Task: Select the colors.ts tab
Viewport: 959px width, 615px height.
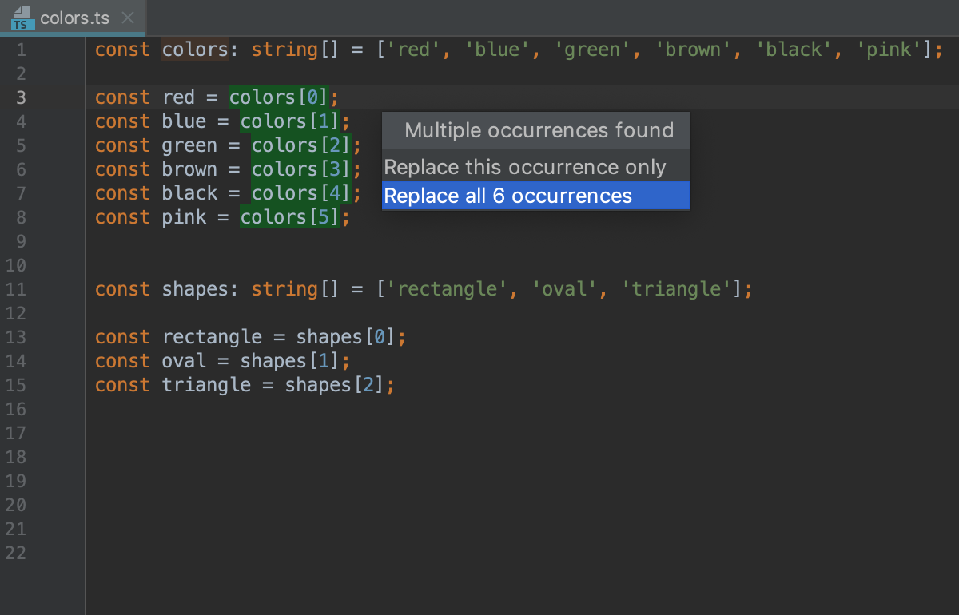Action: (x=74, y=18)
